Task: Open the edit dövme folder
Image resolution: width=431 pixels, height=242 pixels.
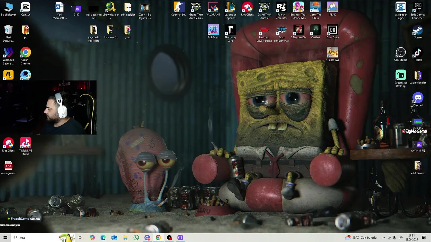Action: pyautogui.click(x=418, y=168)
